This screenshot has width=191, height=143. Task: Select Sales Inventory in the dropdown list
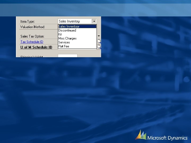[77, 26]
